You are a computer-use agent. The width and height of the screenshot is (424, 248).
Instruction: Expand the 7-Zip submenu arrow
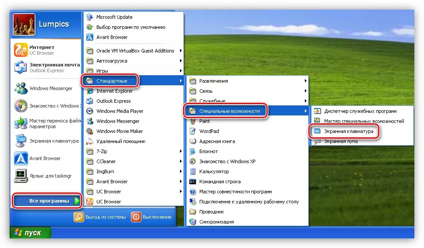point(180,151)
